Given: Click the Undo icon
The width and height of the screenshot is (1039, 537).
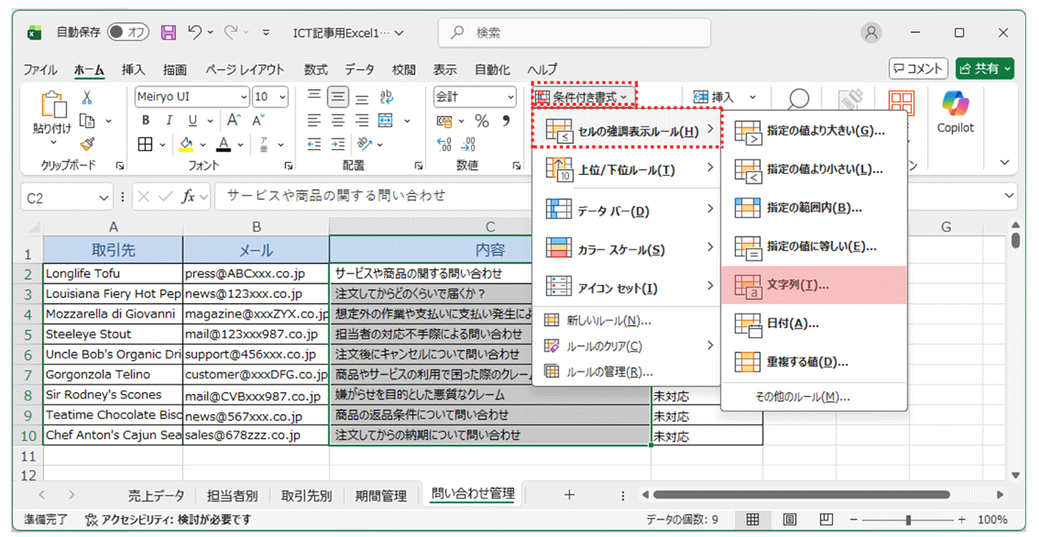Looking at the screenshot, I should pos(196,31).
